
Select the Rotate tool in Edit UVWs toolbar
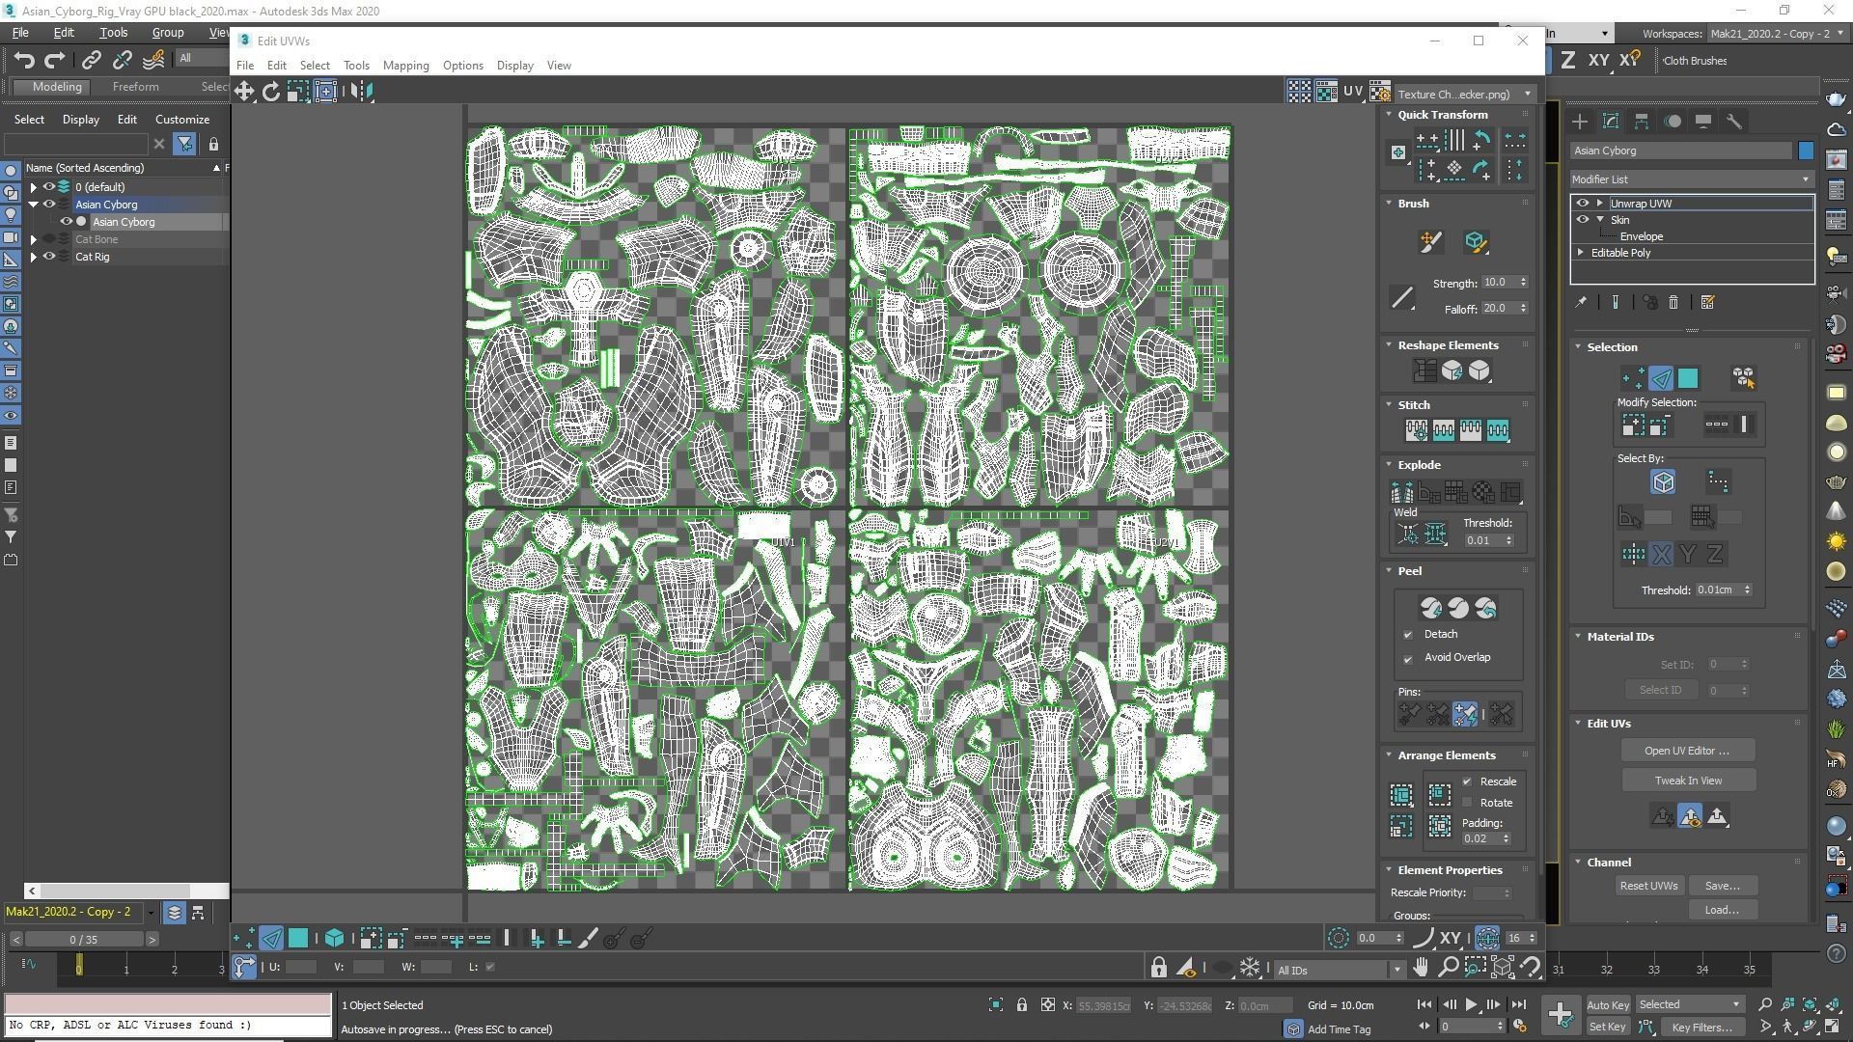pyautogui.click(x=271, y=92)
